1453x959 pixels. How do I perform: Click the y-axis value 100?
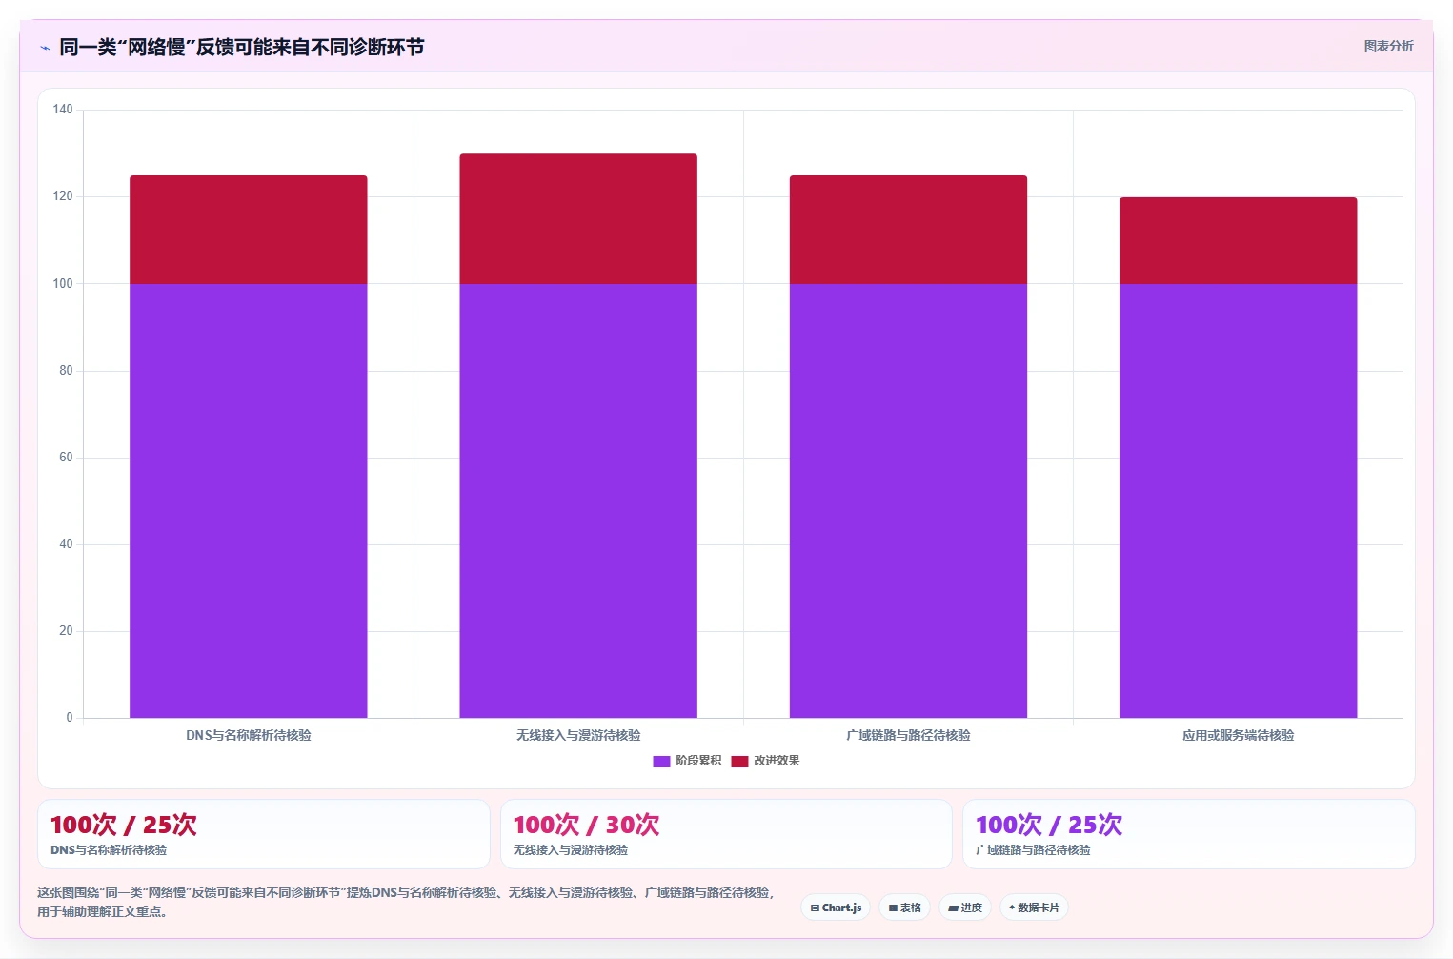coord(63,283)
